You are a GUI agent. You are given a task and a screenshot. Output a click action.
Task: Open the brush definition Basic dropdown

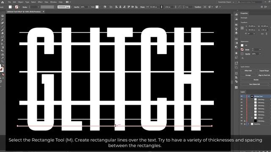coord(72,7)
